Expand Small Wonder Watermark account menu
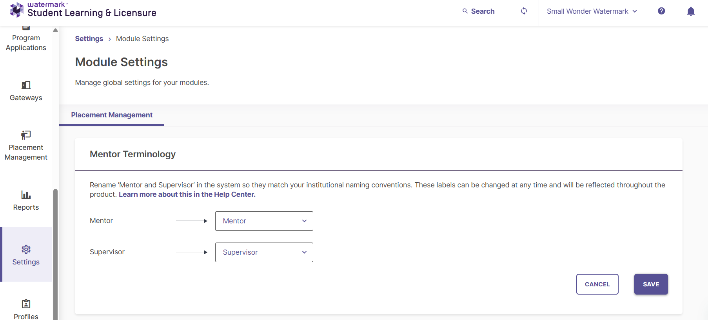The width and height of the screenshot is (708, 320). click(592, 11)
